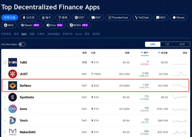Select the 所有公链 chain filter
The width and height of the screenshot is (192, 137).
(x=10, y=17)
